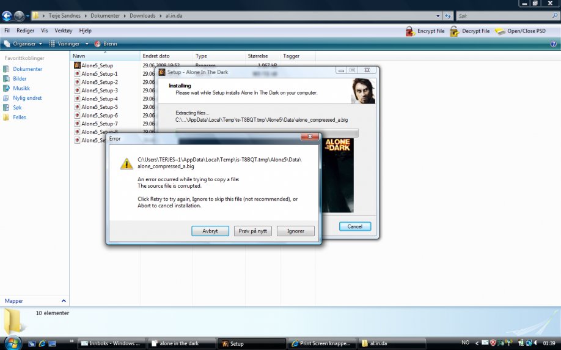Click the Avbryt button in Error dialog
This screenshot has width=561, height=350.
pyautogui.click(x=210, y=231)
